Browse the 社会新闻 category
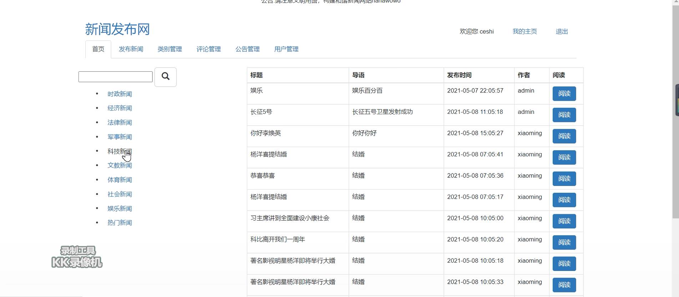 click(x=120, y=194)
